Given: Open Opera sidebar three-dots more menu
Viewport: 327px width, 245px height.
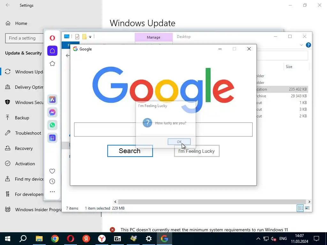Looking at the screenshot, I should click(52, 192).
